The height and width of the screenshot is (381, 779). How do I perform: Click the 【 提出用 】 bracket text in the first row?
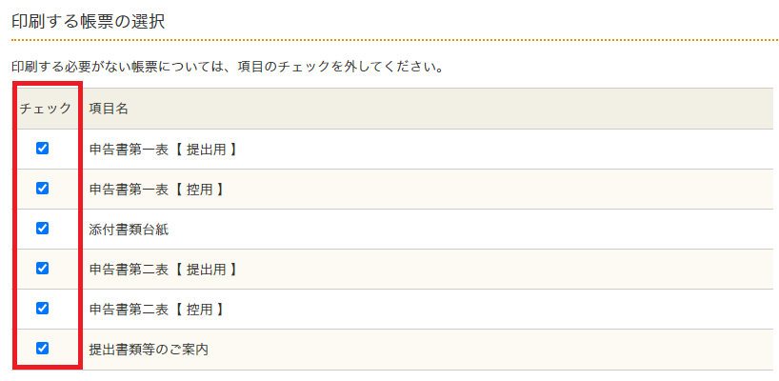tap(206, 150)
